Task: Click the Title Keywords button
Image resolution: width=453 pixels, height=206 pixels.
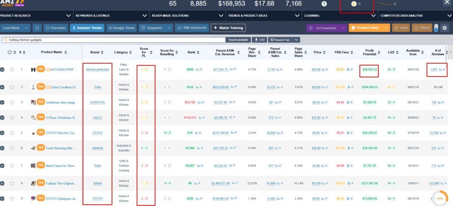Action: [x=192, y=28]
